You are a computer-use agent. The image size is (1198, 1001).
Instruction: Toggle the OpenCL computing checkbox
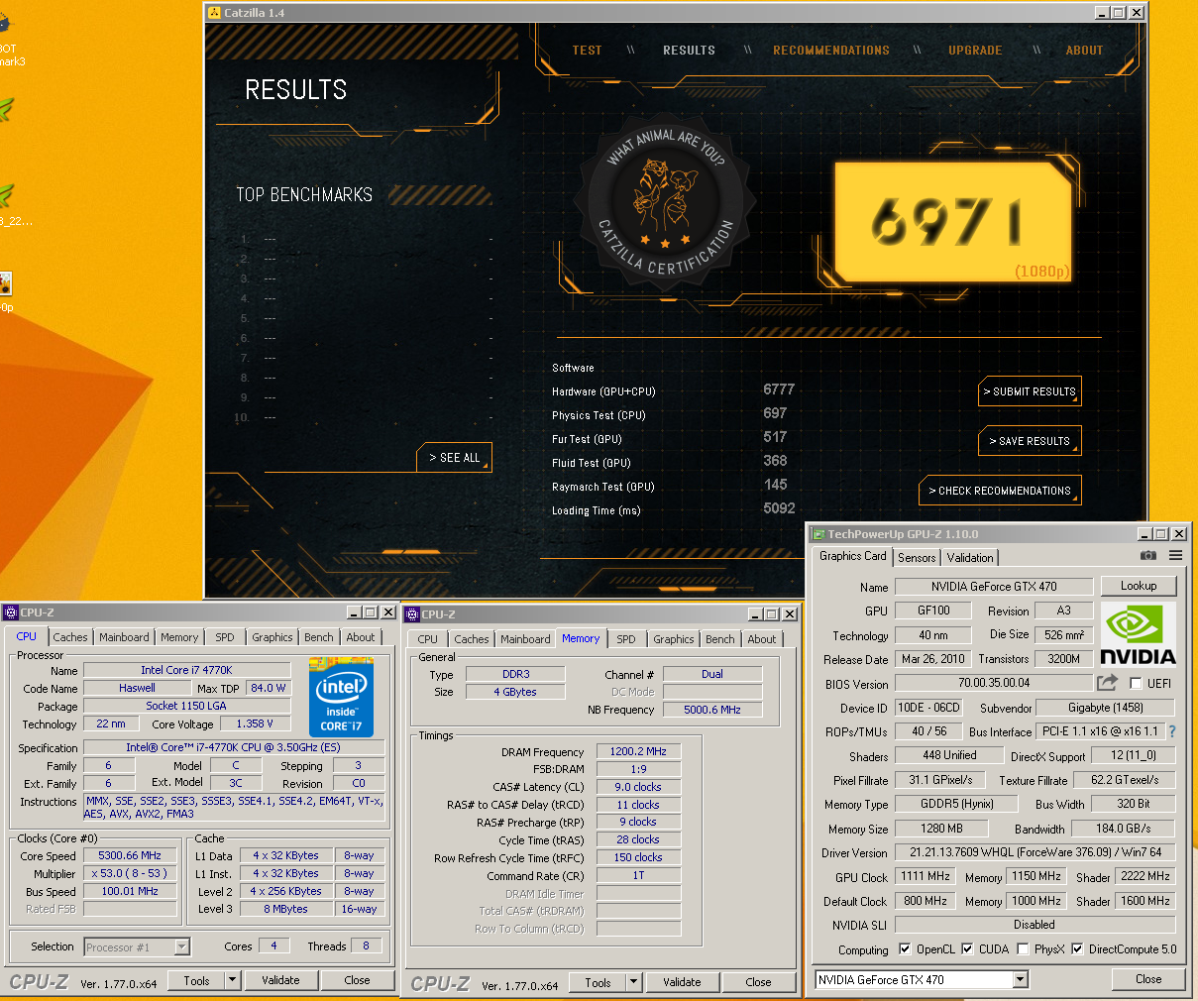point(905,948)
